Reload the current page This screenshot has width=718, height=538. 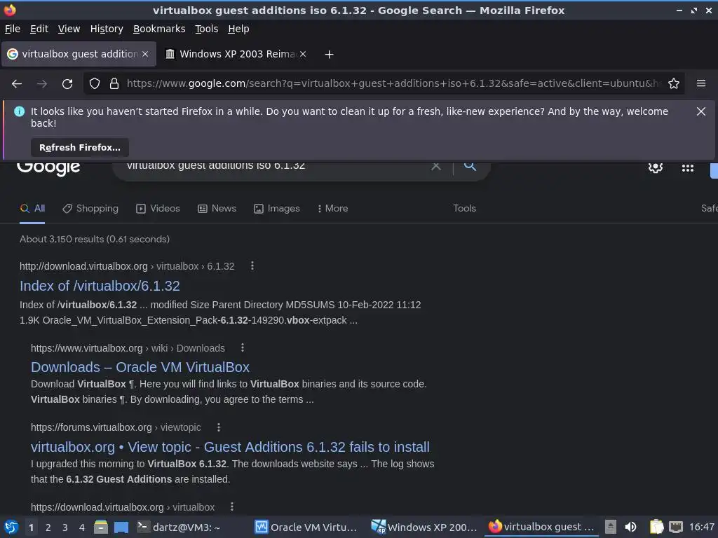pos(67,84)
